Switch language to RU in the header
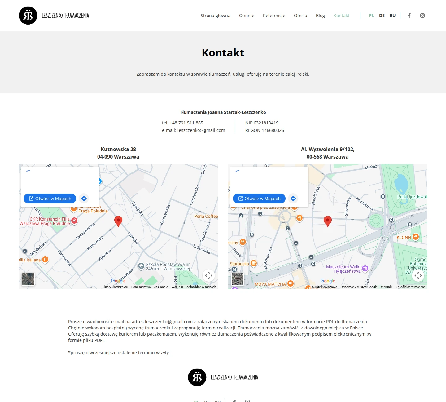446x402 pixels. (x=393, y=16)
